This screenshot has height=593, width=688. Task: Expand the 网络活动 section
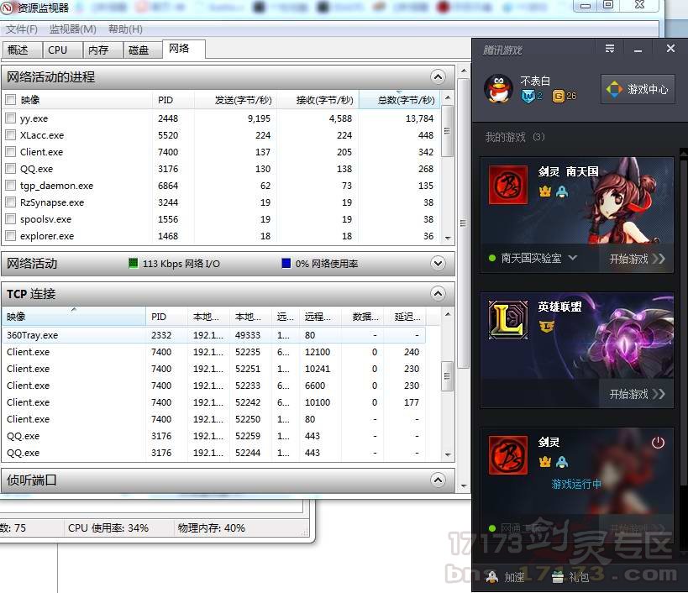point(438,263)
